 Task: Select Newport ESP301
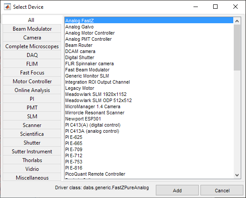click(149, 119)
